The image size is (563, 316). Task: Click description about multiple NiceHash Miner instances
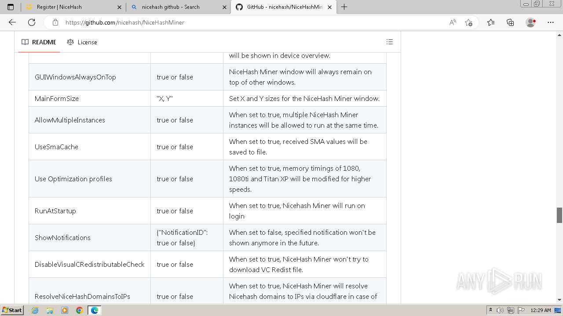point(305,120)
